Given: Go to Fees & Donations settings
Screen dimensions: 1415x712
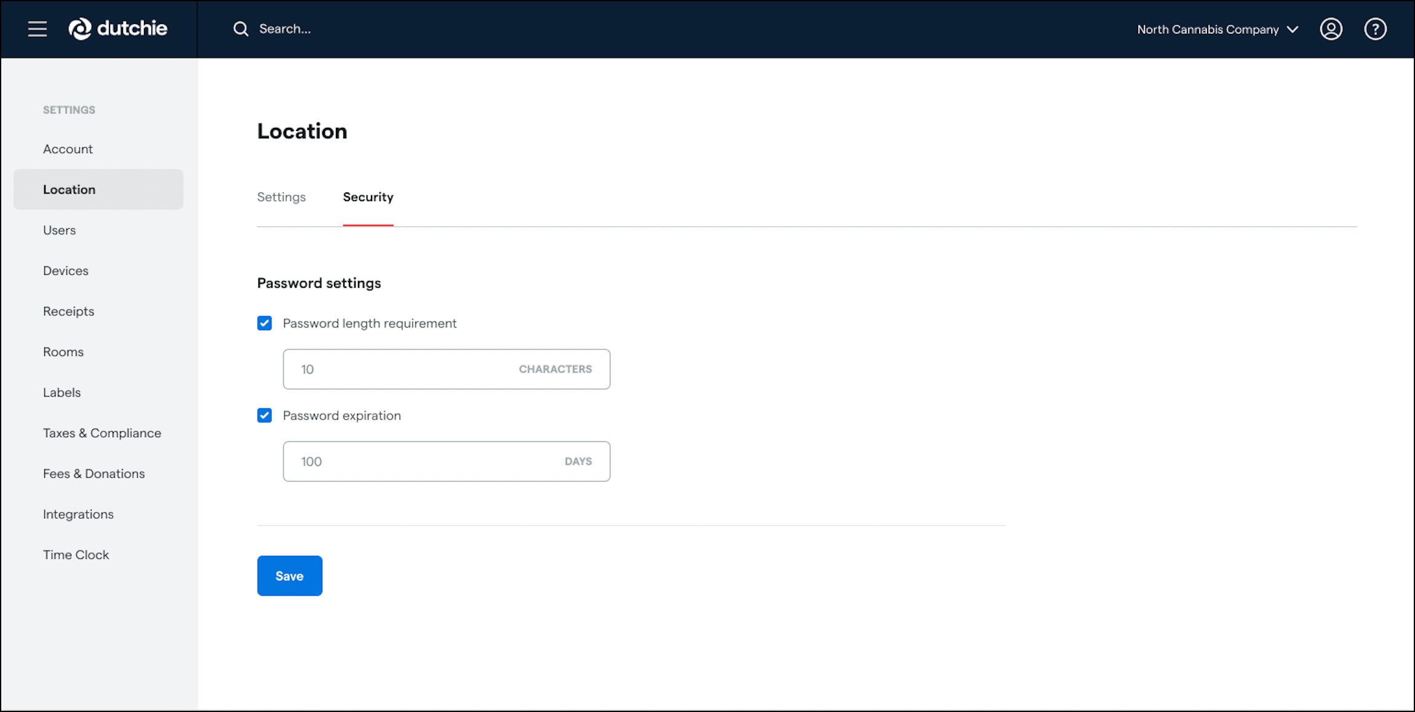Looking at the screenshot, I should 94,473.
